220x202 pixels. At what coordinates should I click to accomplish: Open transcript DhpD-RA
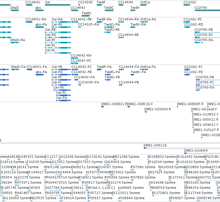pyautogui.click(x=18, y=40)
